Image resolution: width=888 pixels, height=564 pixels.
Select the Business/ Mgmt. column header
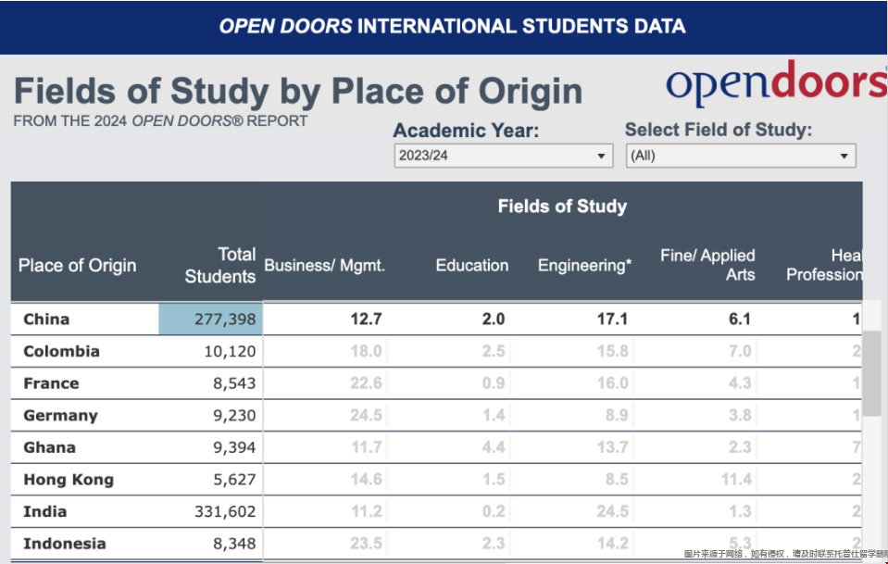(324, 266)
